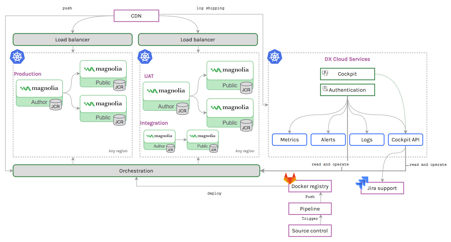Click the "Author" label in the UAT environment
The width and height of the screenshot is (451, 242).
[x=166, y=106]
